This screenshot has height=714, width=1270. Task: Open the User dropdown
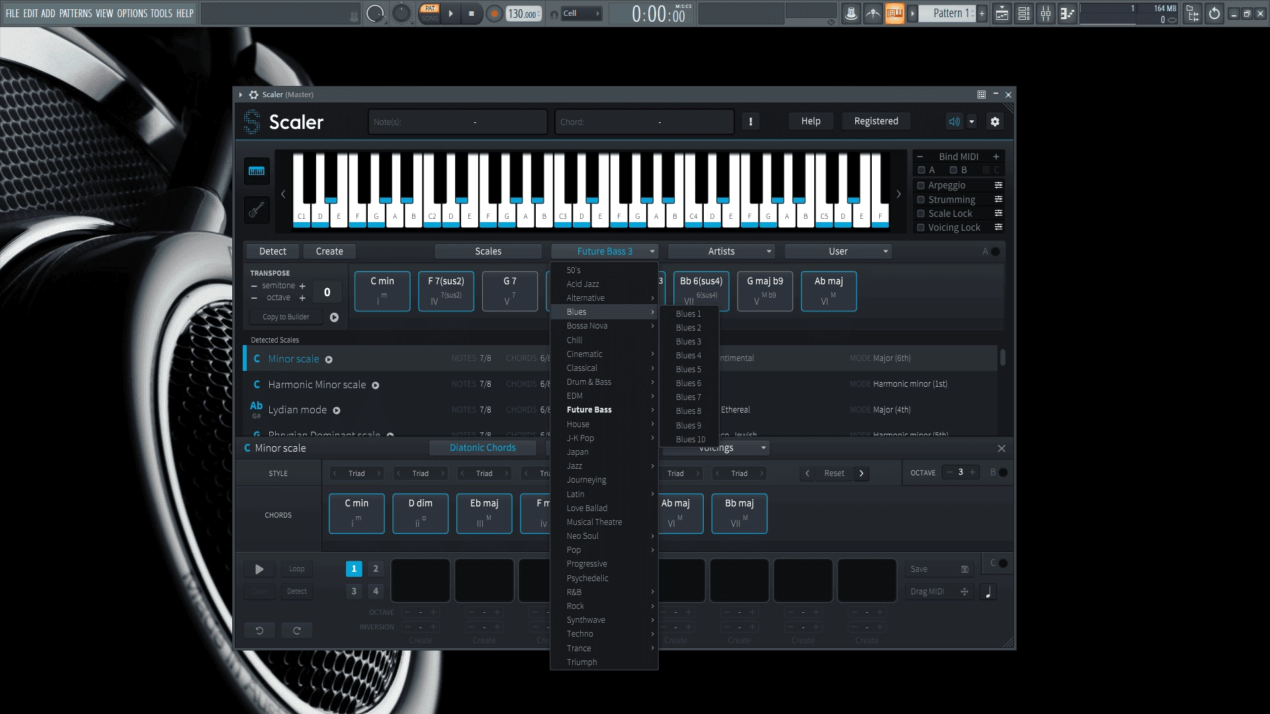(x=838, y=251)
